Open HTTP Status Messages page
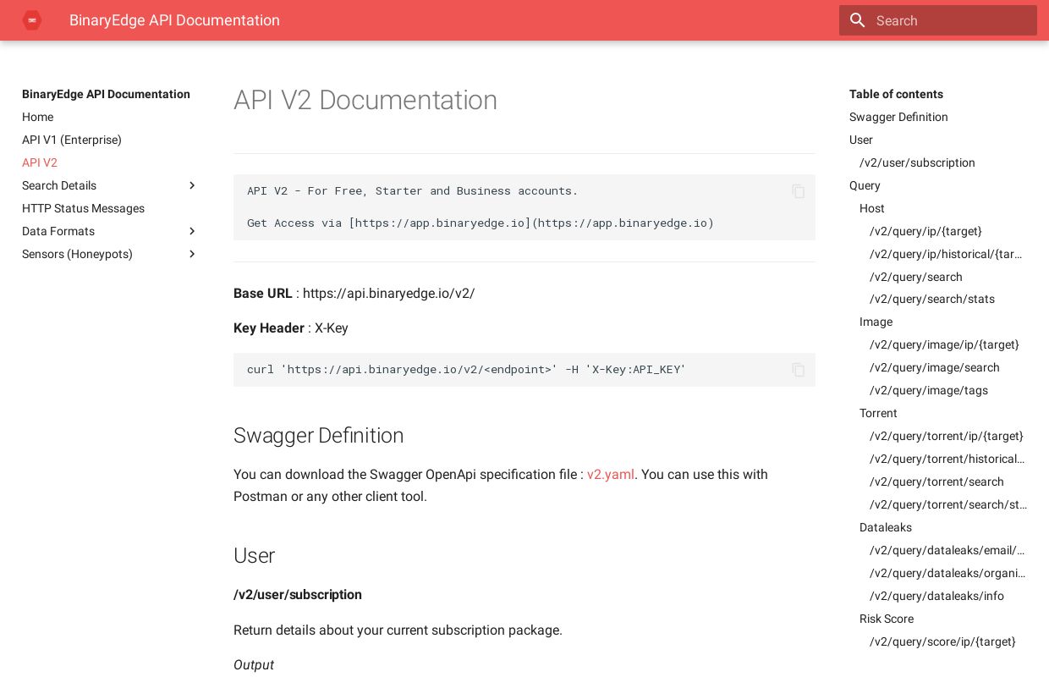 (x=83, y=208)
